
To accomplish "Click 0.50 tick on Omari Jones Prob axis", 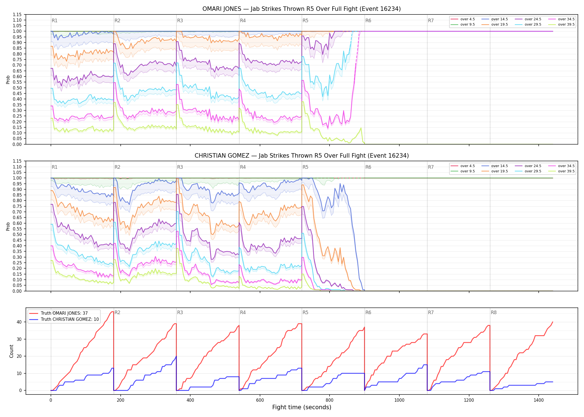I will pyautogui.click(x=17, y=88).
